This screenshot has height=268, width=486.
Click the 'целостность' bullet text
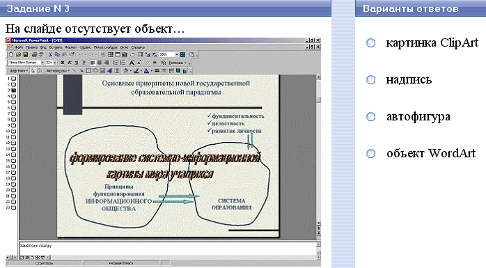(228, 123)
